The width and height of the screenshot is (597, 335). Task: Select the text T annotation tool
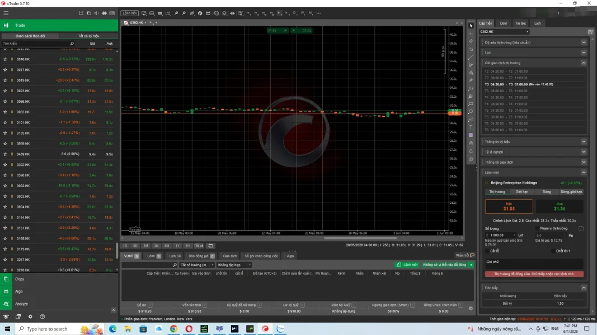tap(471, 127)
